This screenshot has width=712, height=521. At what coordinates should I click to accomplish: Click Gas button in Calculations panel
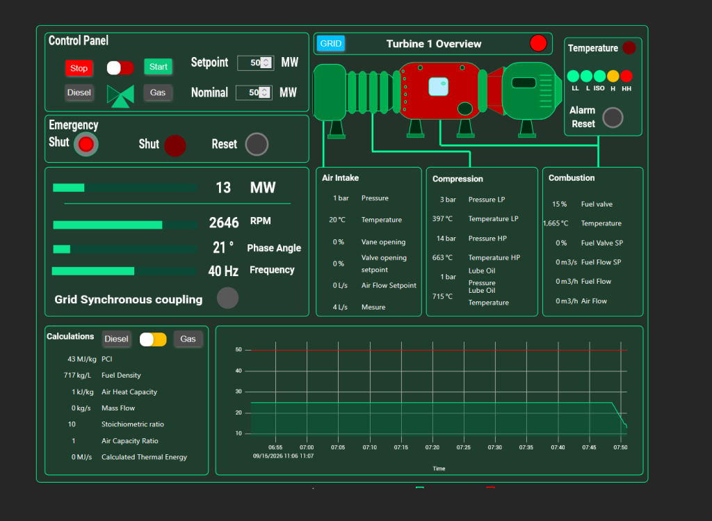(x=188, y=339)
